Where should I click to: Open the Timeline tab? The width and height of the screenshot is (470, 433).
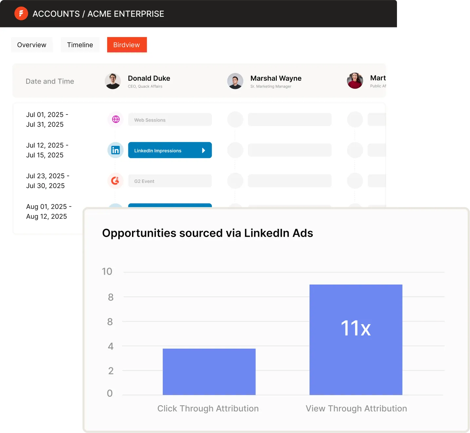pyautogui.click(x=80, y=45)
